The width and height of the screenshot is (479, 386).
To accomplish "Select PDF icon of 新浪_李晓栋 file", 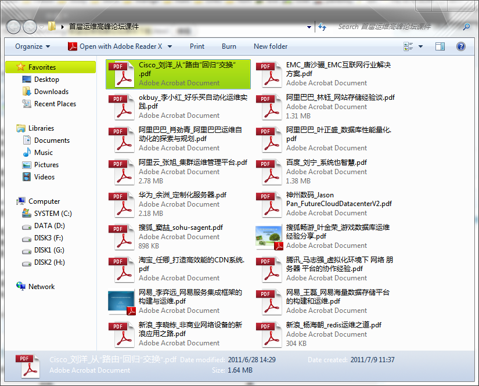I will [121, 335].
